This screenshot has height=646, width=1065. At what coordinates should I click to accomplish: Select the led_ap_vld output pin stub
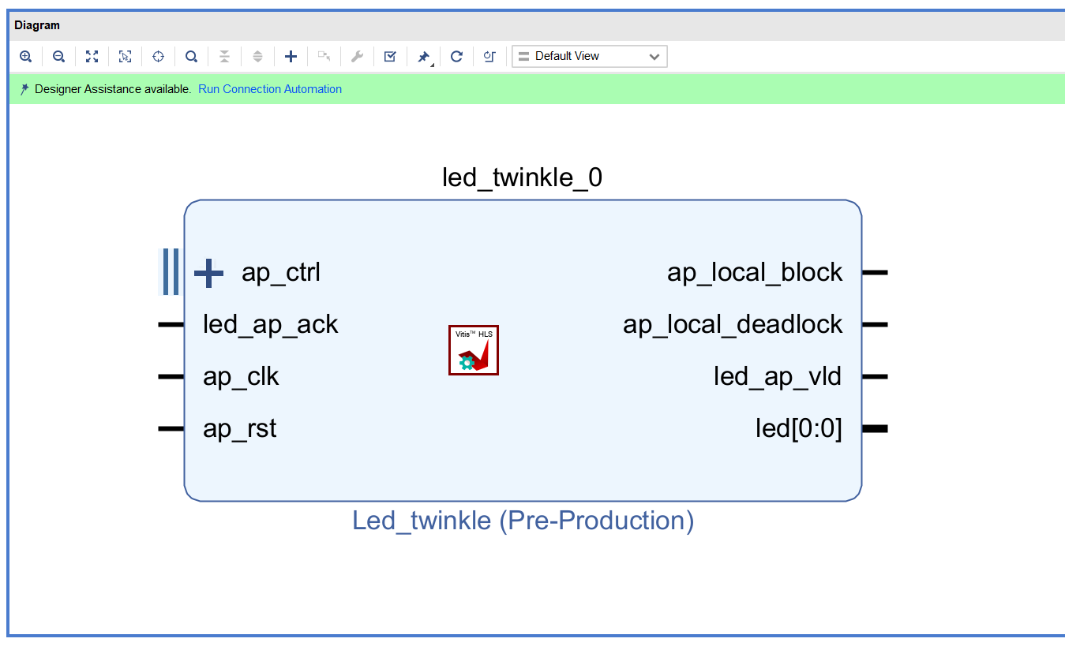tap(875, 376)
